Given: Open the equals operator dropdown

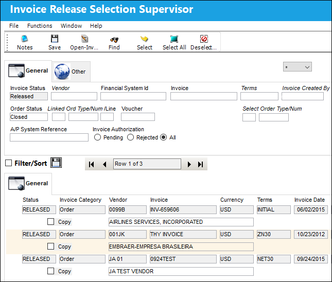Looking at the screenshot, I should point(298,67).
